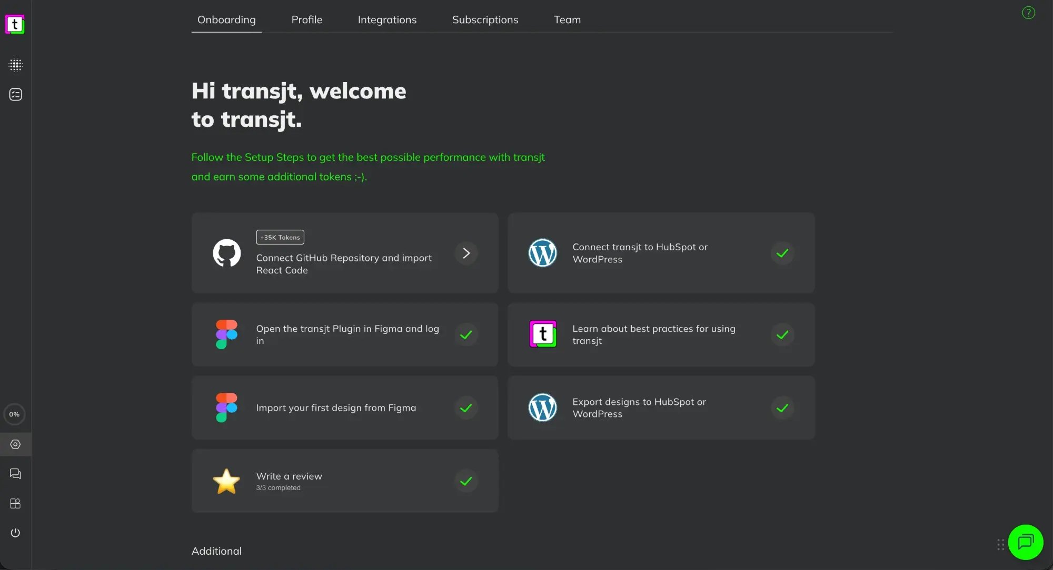Image resolution: width=1053 pixels, height=570 pixels.
Task: Open Write a review step text
Action: (x=289, y=476)
